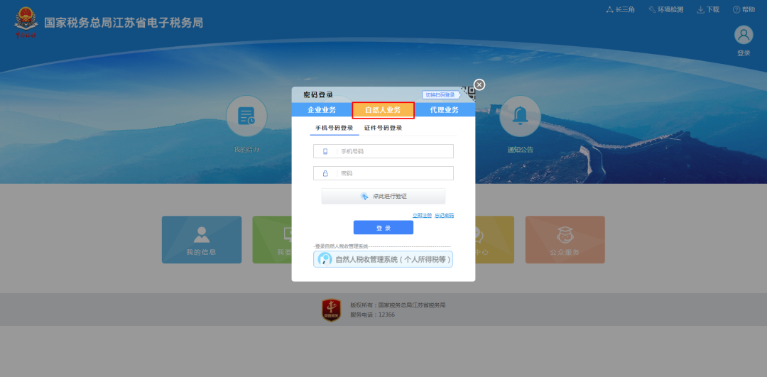
Task: Click the 服务电话：12366 text
Action: pyautogui.click(x=372, y=315)
